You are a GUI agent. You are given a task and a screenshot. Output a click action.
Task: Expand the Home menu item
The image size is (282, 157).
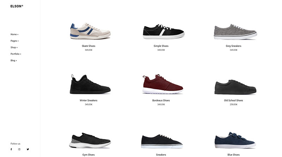[14, 34]
